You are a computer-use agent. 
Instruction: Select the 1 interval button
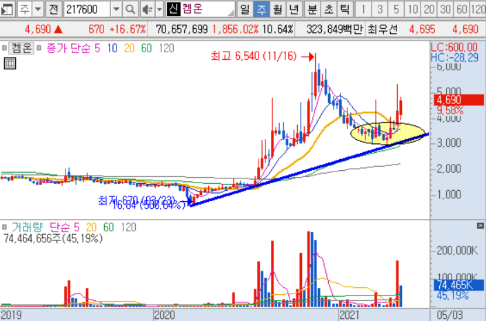[363, 9]
